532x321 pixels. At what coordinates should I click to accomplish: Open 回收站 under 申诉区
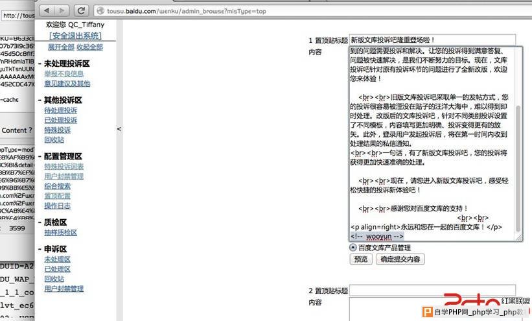point(54,279)
